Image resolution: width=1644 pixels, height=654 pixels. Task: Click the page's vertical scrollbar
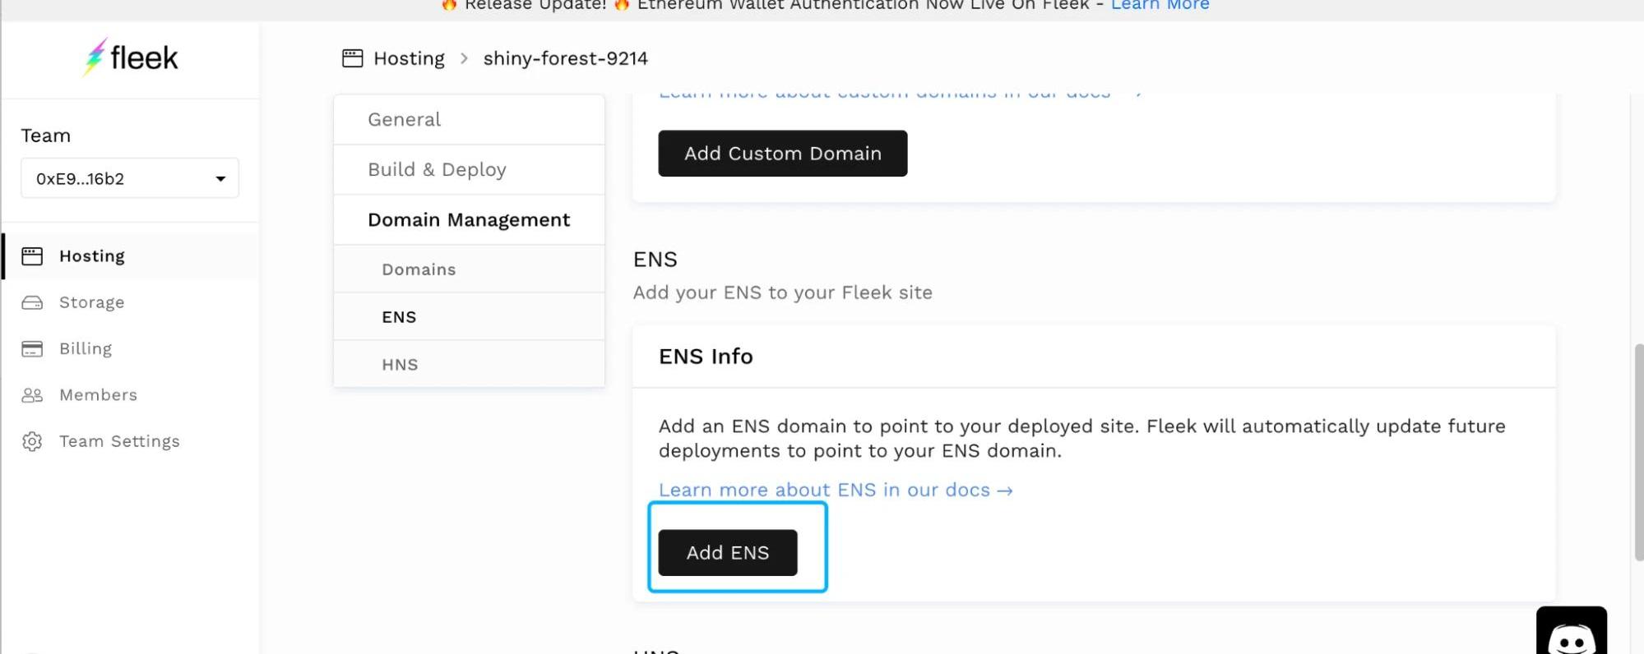pyautogui.click(x=1638, y=453)
